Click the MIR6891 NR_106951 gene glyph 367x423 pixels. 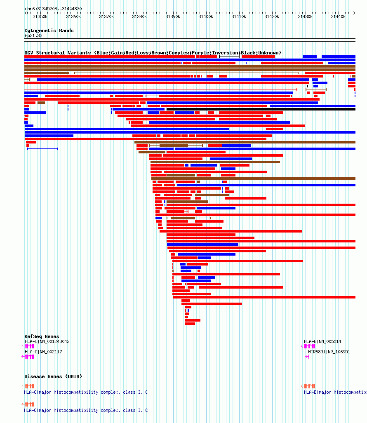tap(307, 357)
